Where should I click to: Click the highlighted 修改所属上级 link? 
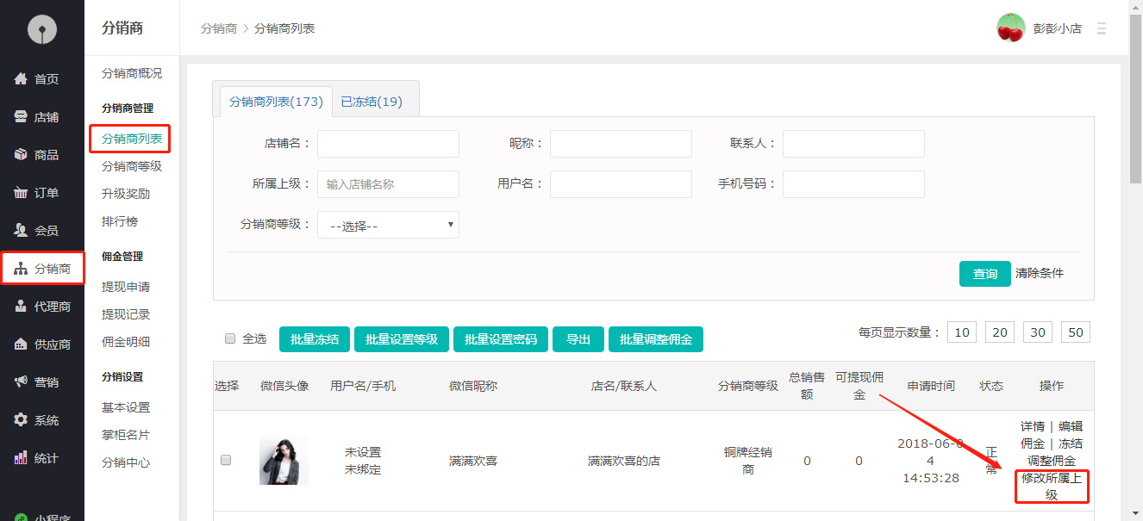point(1051,487)
